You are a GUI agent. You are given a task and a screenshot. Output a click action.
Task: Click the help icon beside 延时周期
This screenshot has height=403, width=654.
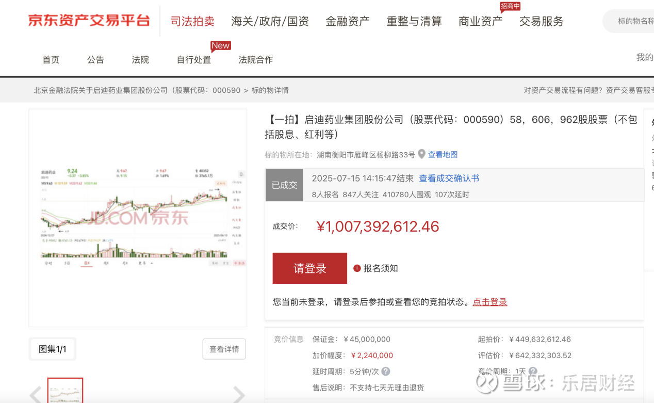pyautogui.click(x=385, y=372)
